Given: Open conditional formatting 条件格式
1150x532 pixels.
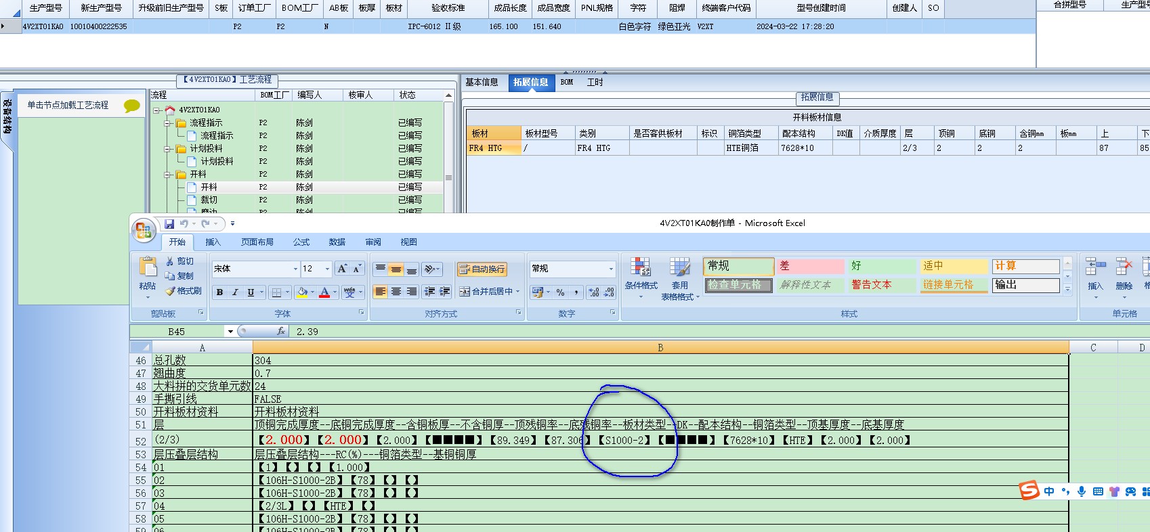Looking at the screenshot, I should 641,278.
